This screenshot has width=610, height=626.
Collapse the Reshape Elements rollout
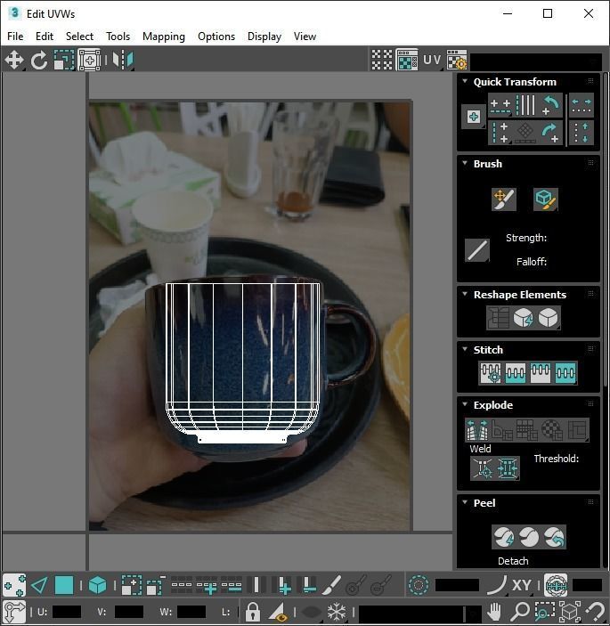pyautogui.click(x=465, y=294)
